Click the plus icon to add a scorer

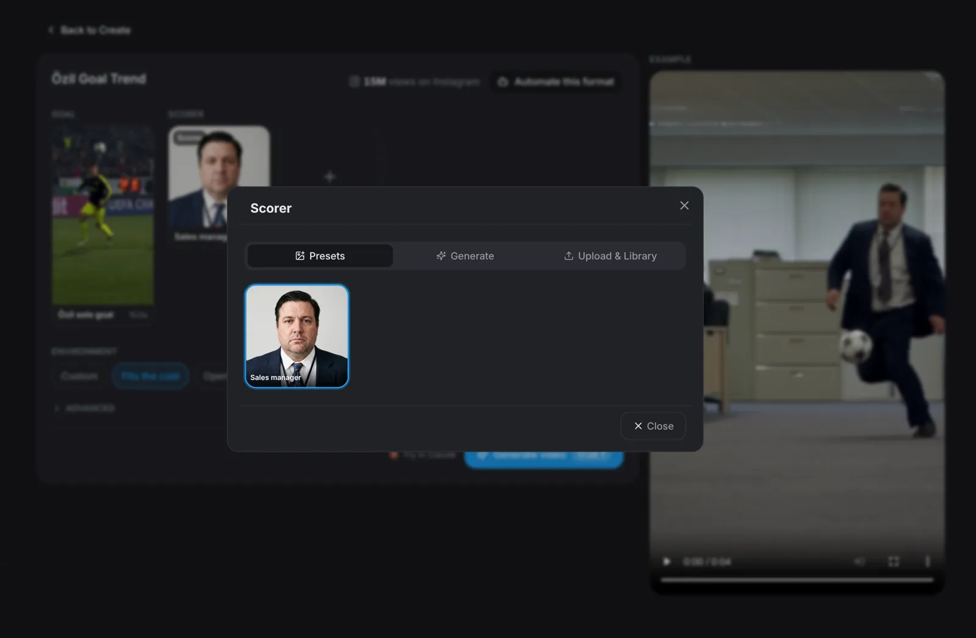click(x=330, y=177)
